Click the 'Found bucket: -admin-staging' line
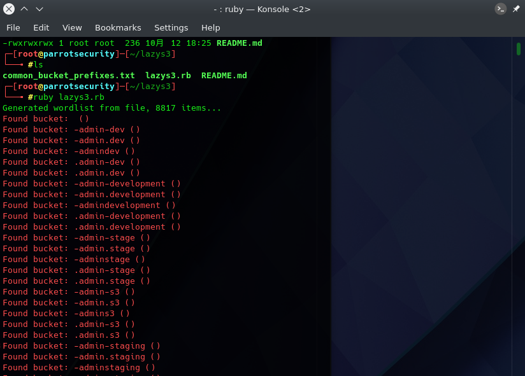 click(x=82, y=346)
